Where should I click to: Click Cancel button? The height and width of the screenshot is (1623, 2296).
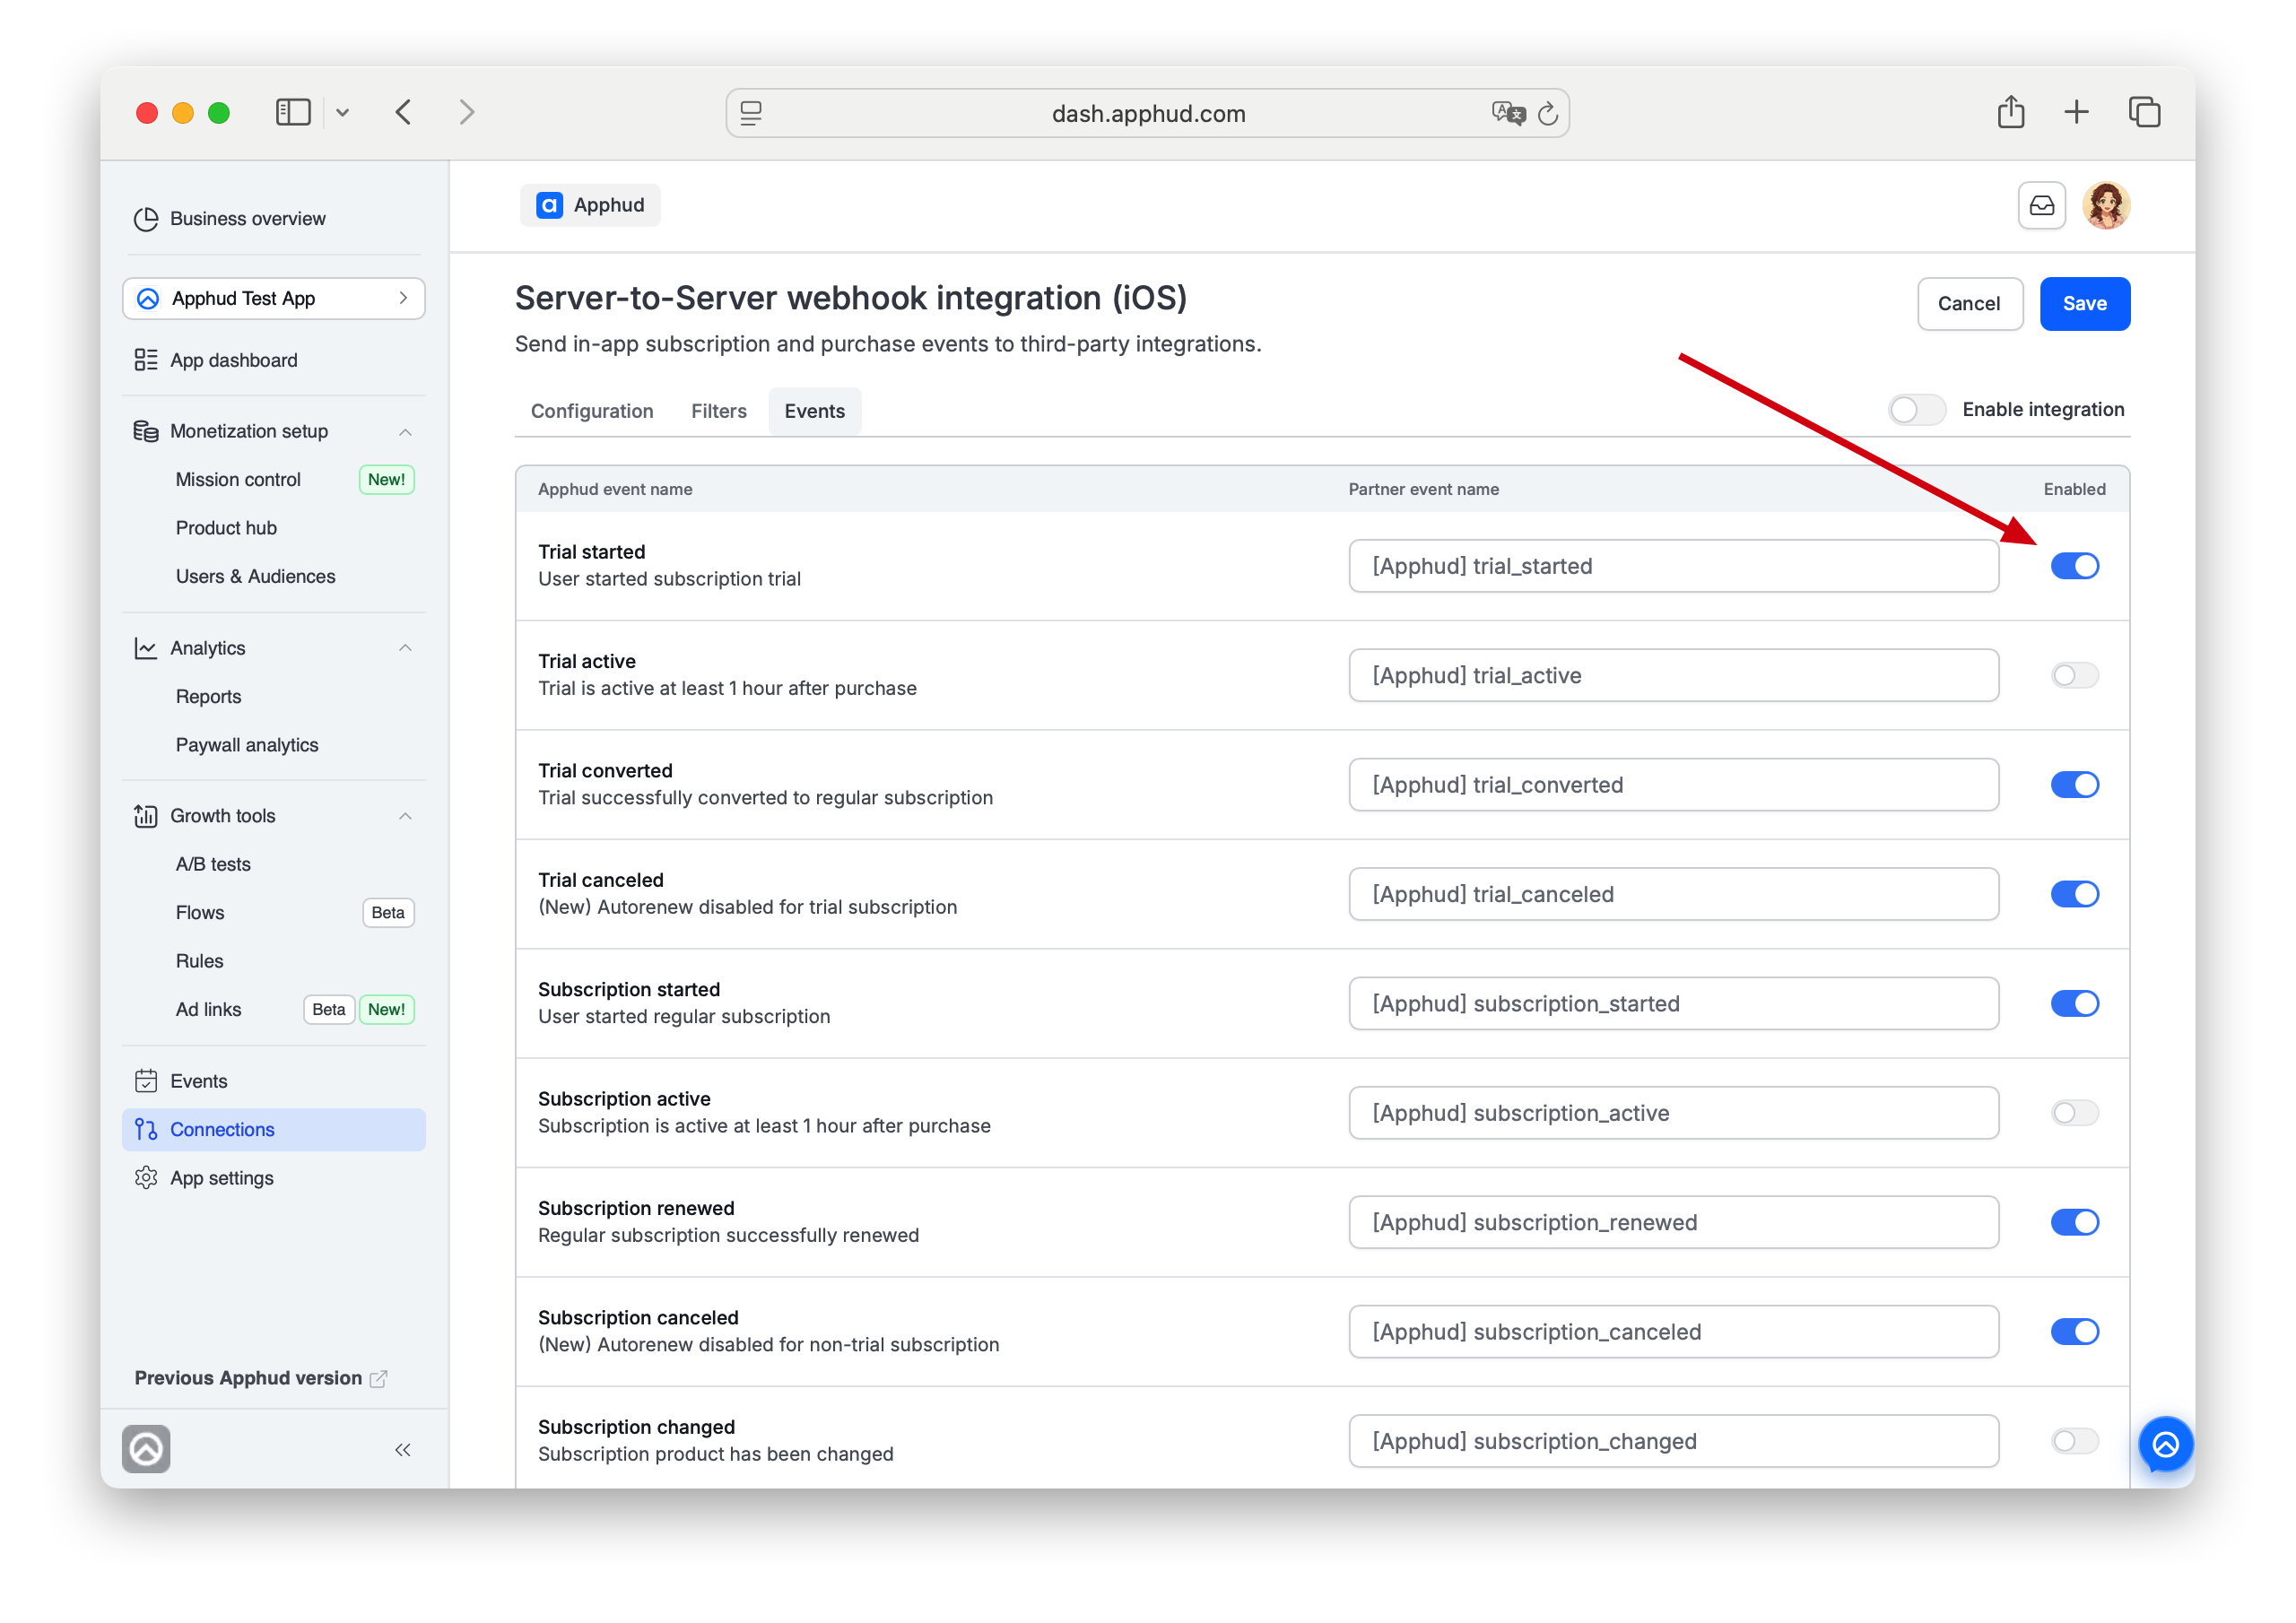coord(1969,304)
